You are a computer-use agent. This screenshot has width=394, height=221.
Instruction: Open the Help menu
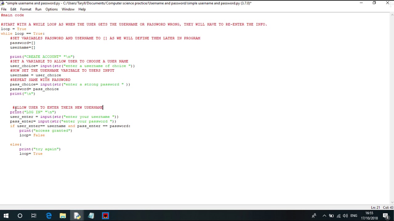82,9
